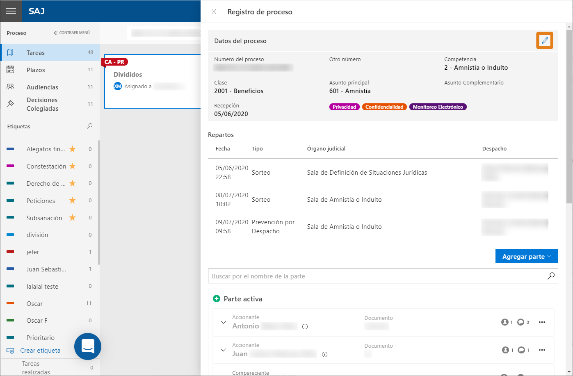This screenshot has height=376, width=573.
Task: Click info icon next to Antonio's name
Action: tap(305, 327)
